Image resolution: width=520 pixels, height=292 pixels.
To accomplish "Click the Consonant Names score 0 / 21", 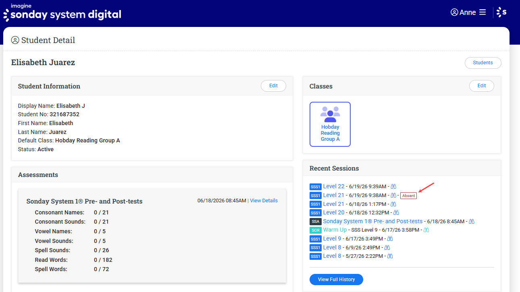I will [x=102, y=212].
